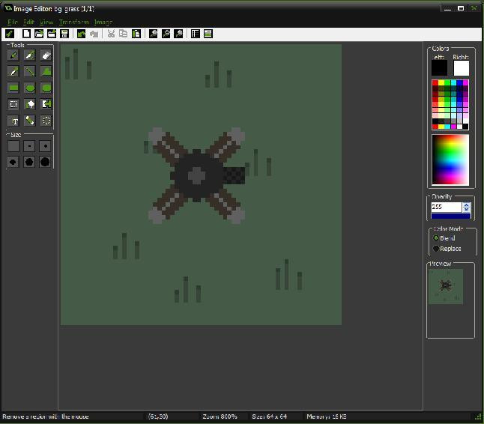Click the 'Zoom: 800%' status text

click(220, 417)
